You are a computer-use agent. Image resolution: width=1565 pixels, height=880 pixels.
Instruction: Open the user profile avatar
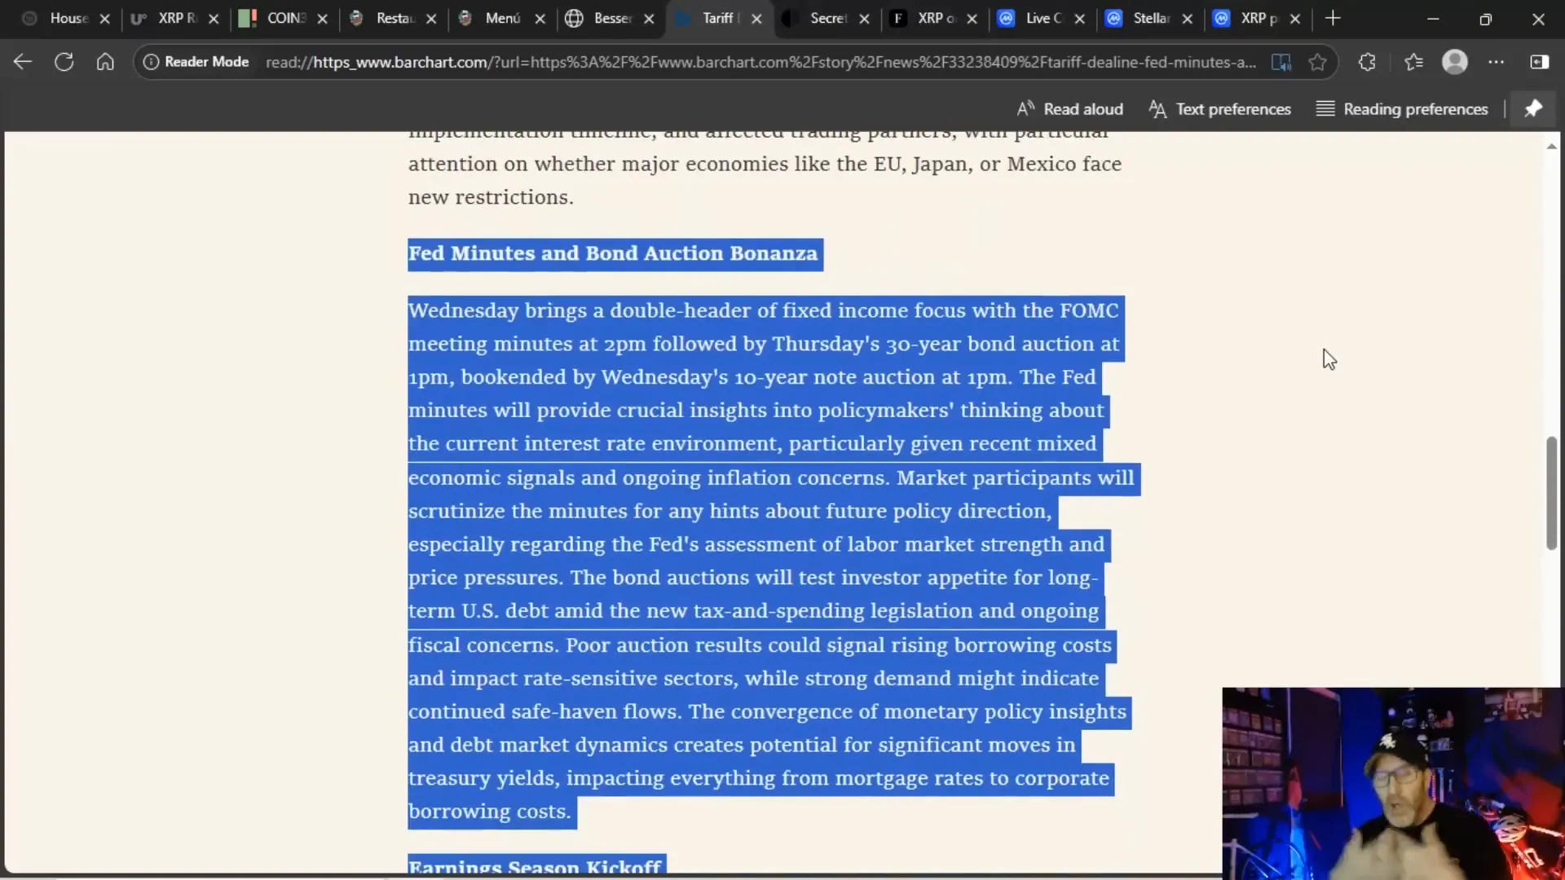[1455, 62]
